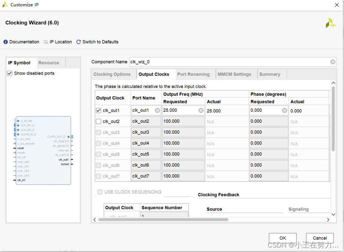344x252 pixels.
Task: Click the Sequence Number column header
Action: coord(162,208)
